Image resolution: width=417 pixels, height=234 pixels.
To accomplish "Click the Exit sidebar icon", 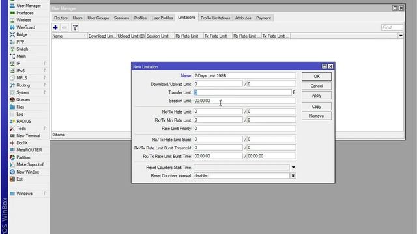I will coord(12,179).
